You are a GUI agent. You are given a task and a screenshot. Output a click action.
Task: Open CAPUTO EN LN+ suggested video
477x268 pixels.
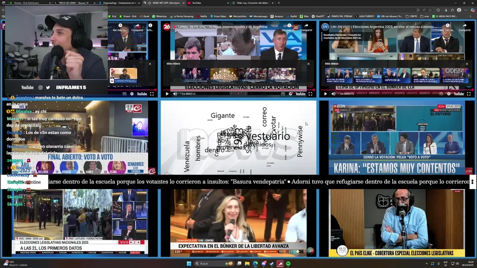tap(397, 75)
